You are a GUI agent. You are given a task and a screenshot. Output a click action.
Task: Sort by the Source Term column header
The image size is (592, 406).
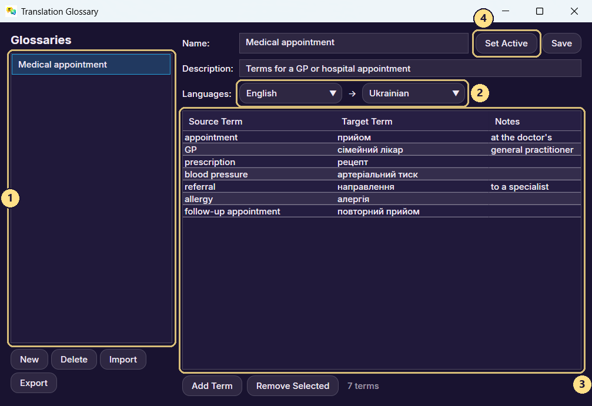[259, 121]
